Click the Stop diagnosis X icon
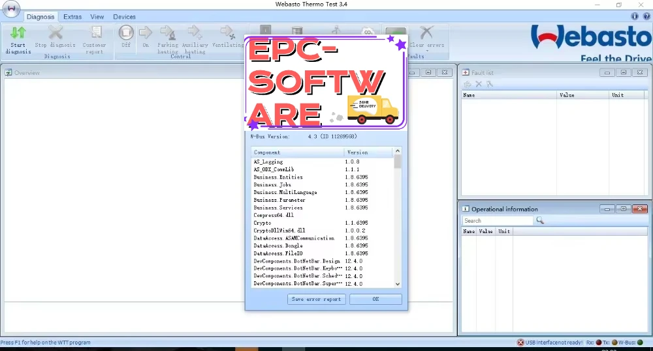 pos(56,33)
